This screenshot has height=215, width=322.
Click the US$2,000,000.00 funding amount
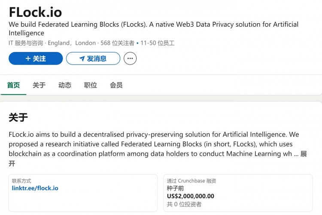click(x=190, y=196)
